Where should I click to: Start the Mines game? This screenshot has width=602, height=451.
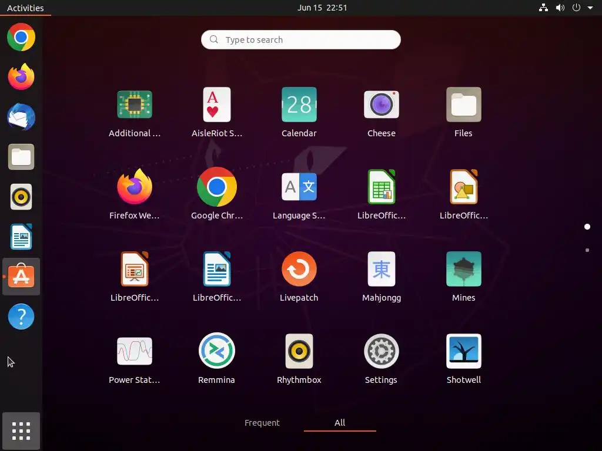click(x=464, y=269)
